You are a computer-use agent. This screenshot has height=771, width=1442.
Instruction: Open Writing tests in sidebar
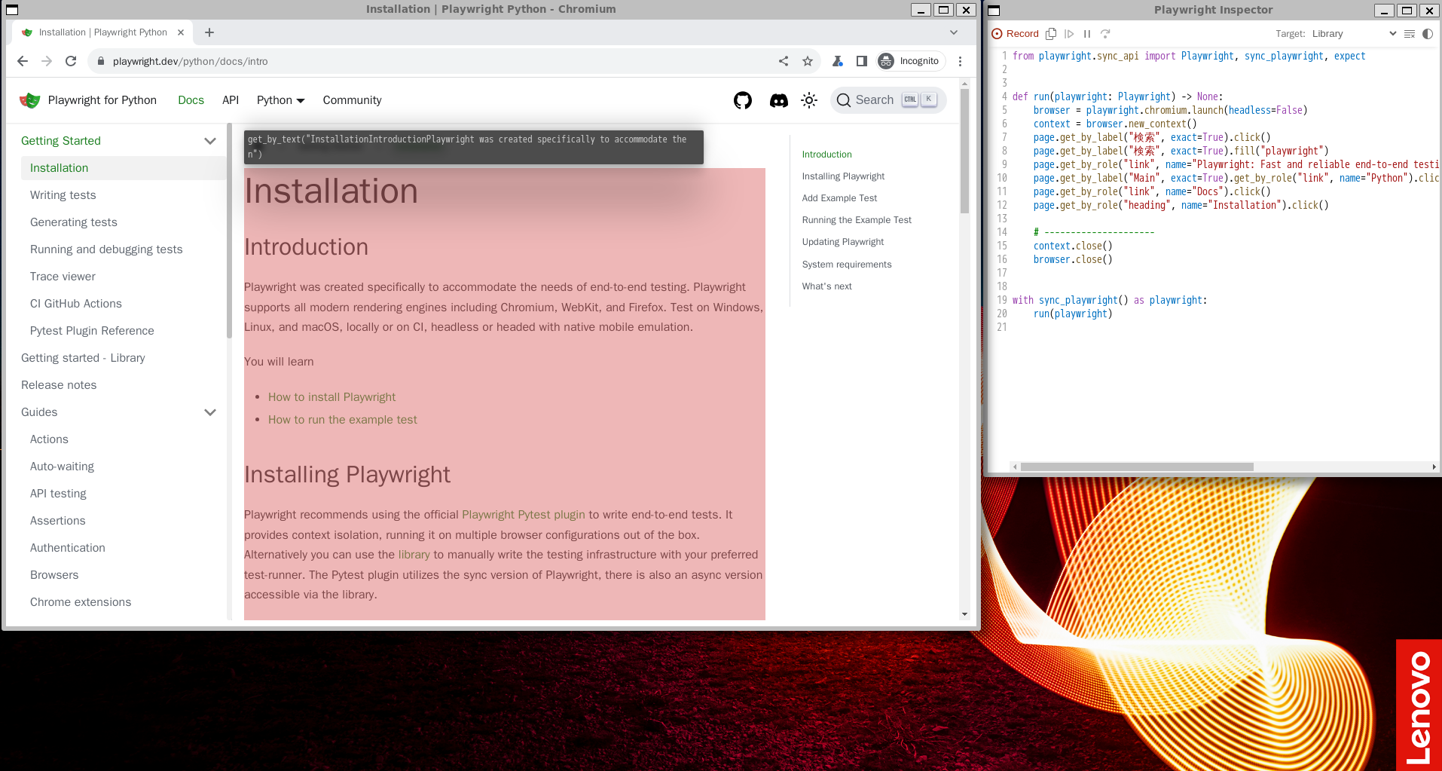coord(124,195)
